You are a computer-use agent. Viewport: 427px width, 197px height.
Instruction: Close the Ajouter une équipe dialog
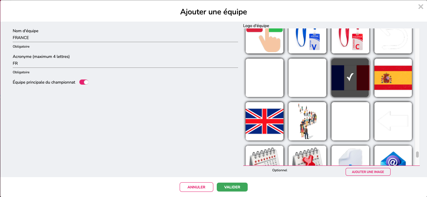(420, 7)
